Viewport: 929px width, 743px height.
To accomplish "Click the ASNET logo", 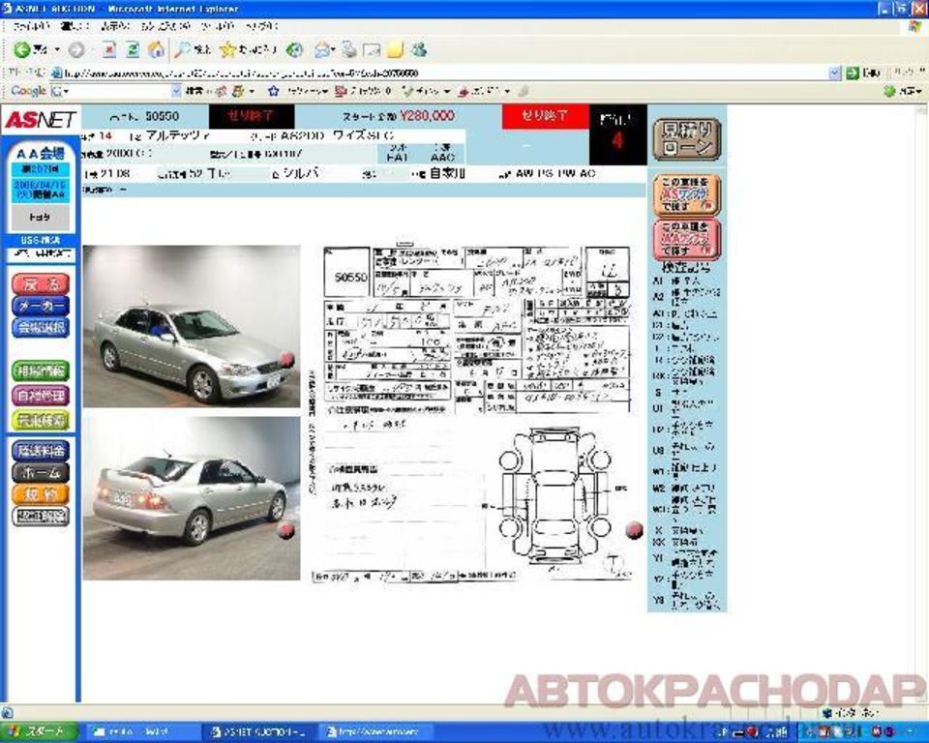I will 41,120.
